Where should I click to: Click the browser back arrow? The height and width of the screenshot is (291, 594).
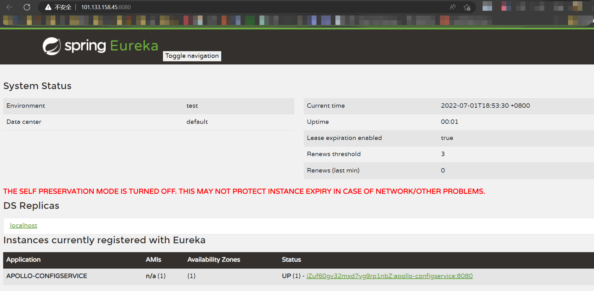click(x=9, y=7)
